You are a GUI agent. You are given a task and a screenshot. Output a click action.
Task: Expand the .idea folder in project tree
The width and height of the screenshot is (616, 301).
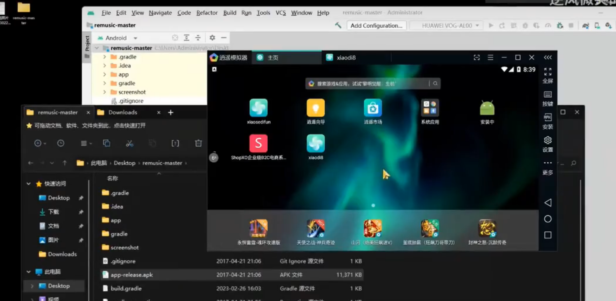point(105,65)
